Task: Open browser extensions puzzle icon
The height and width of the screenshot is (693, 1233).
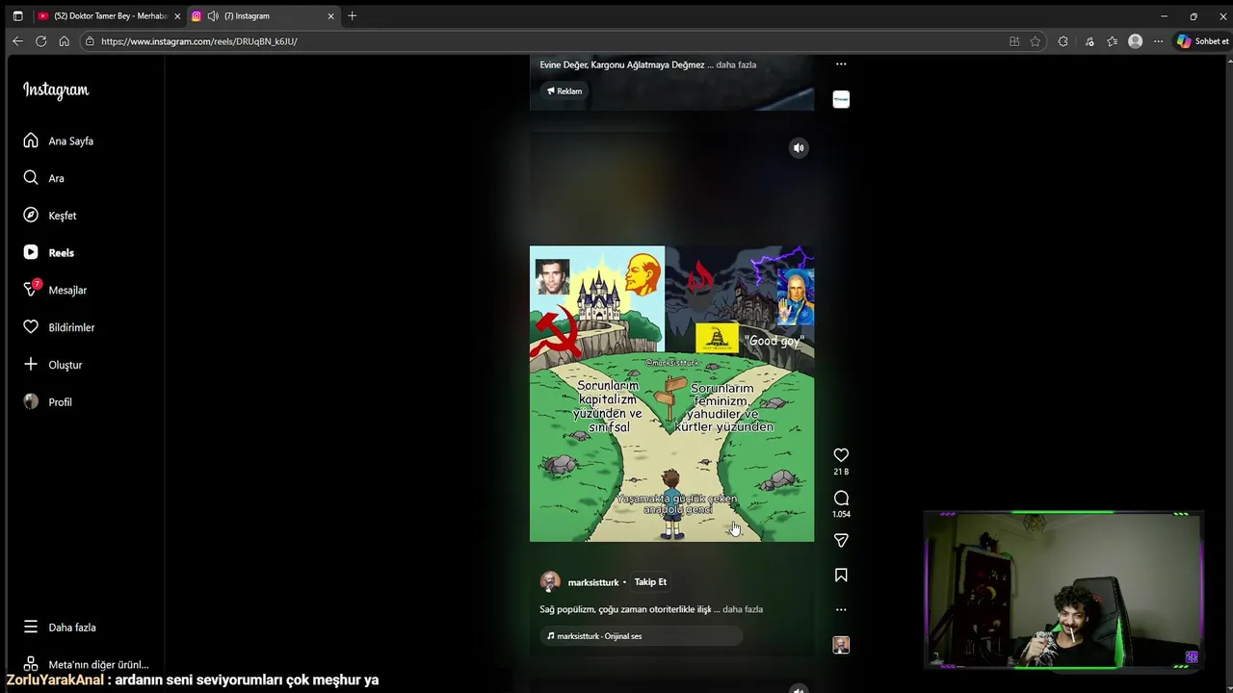Action: (1062, 41)
